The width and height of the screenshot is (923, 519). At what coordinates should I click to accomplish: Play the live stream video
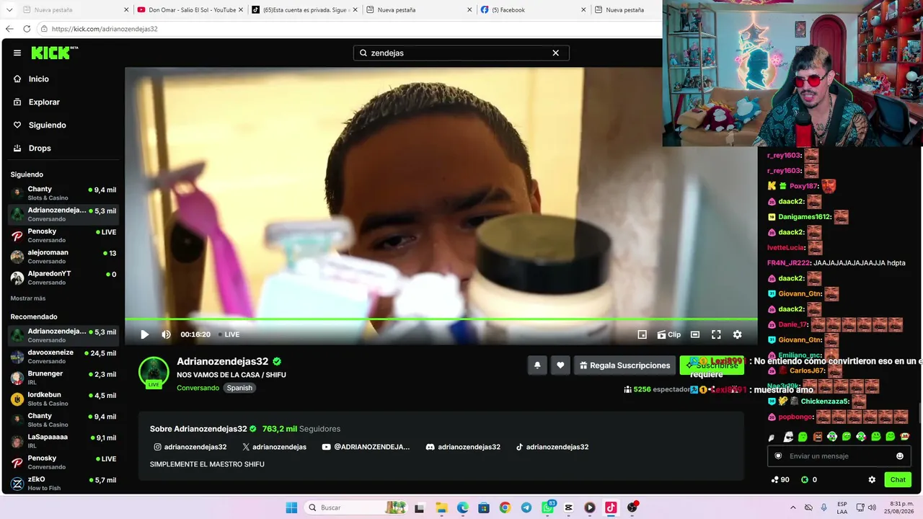[x=144, y=334]
